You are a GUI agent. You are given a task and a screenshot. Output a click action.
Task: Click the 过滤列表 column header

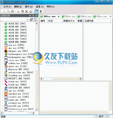click(97, 21)
